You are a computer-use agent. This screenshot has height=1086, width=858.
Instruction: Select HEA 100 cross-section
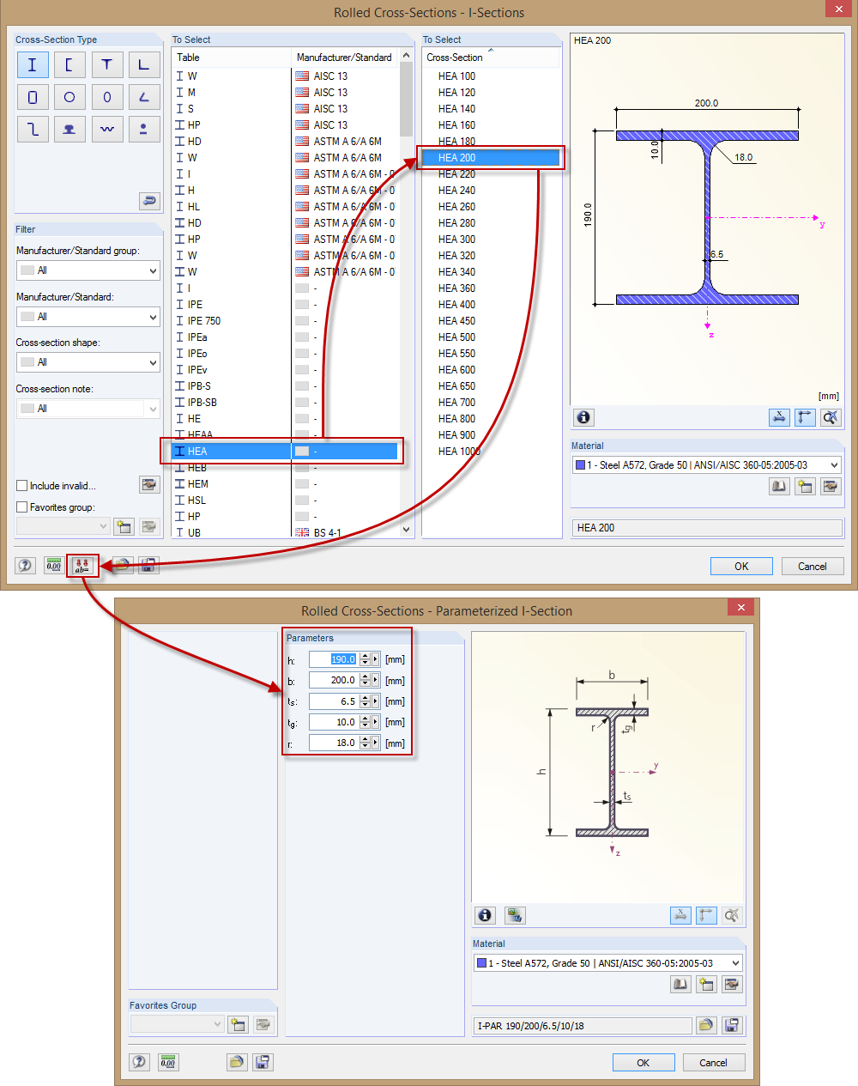click(491, 76)
